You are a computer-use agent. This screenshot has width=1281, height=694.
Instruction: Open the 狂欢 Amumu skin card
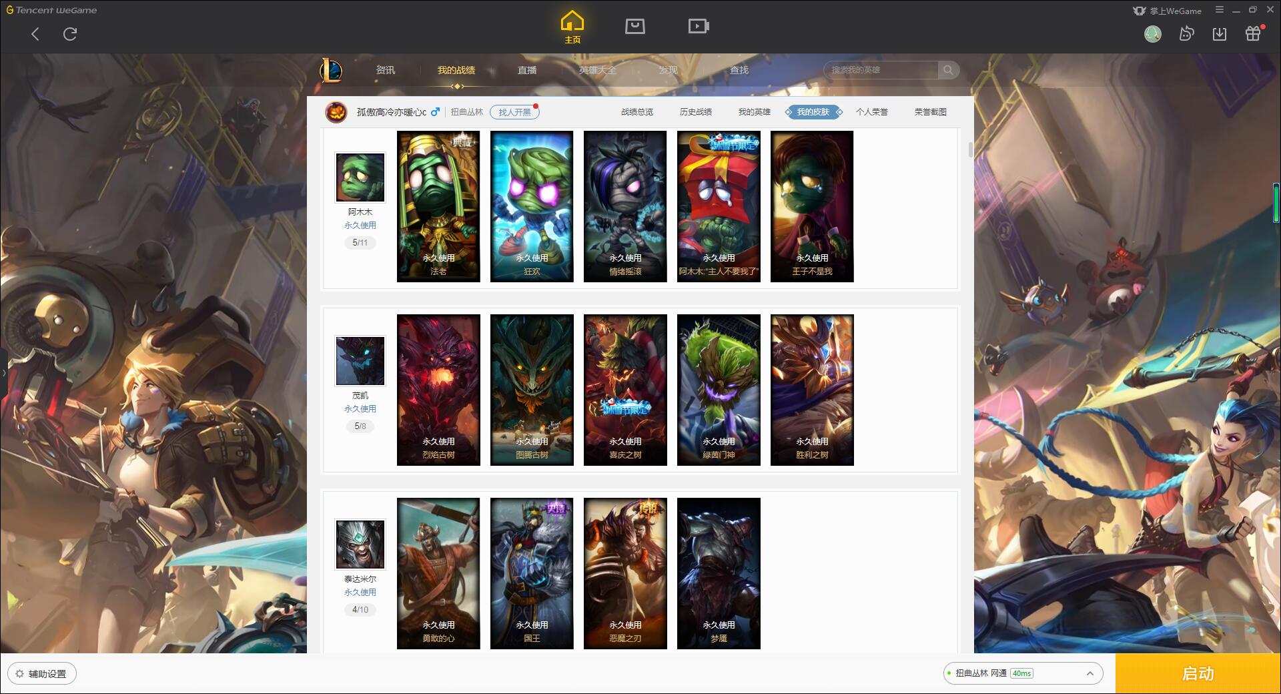(532, 206)
